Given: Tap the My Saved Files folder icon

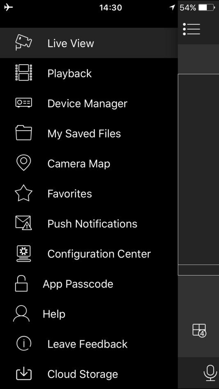Looking at the screenshot, I should 24,133.
